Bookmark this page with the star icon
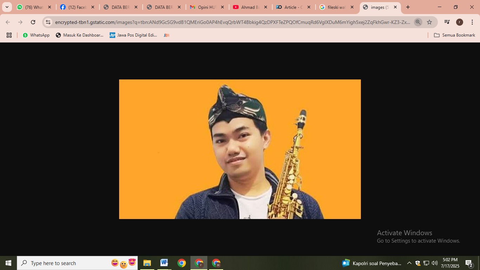This screenshot has height=270, width=480. click(429, 22)
